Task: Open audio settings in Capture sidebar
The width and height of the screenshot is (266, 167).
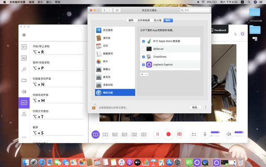Action: point(24,92)
